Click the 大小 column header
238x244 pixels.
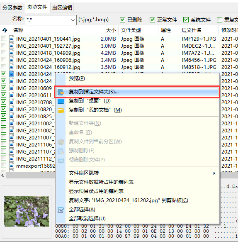coord(111,30)
